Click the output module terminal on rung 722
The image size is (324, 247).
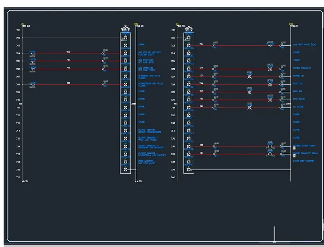189,38
